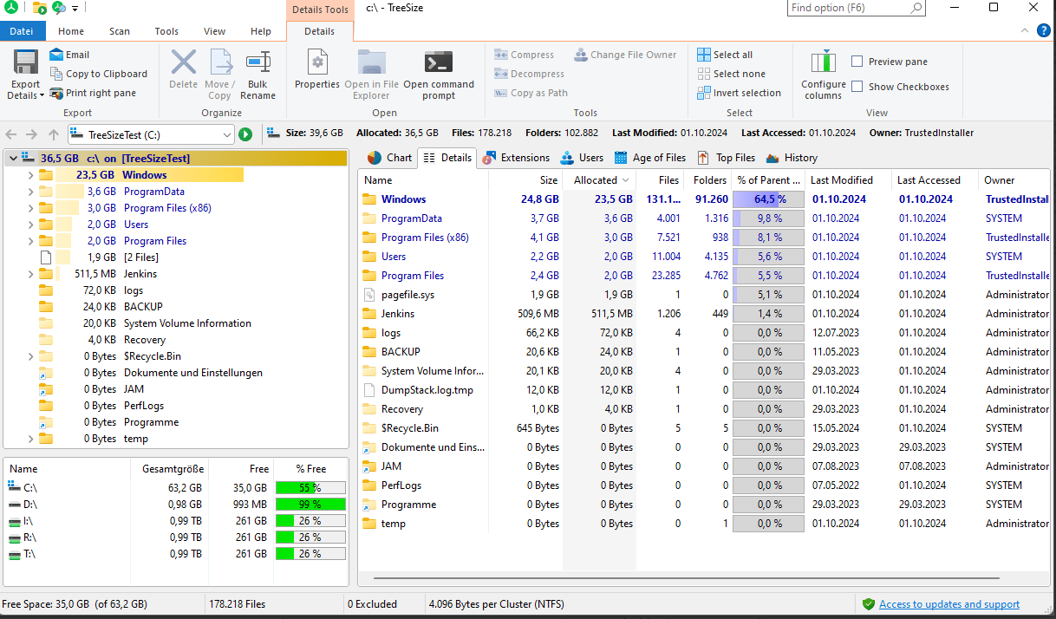Image resolution: width=1056 pixels, height=619 pixels.
Task: Enable the Preview pane checkbox
Action: click(857, 62)
